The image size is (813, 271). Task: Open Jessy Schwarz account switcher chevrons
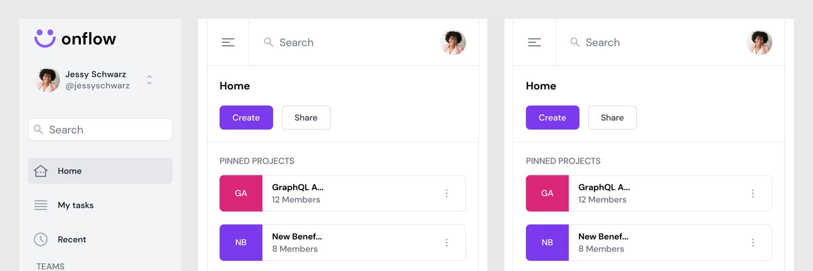tap(149, 80)
